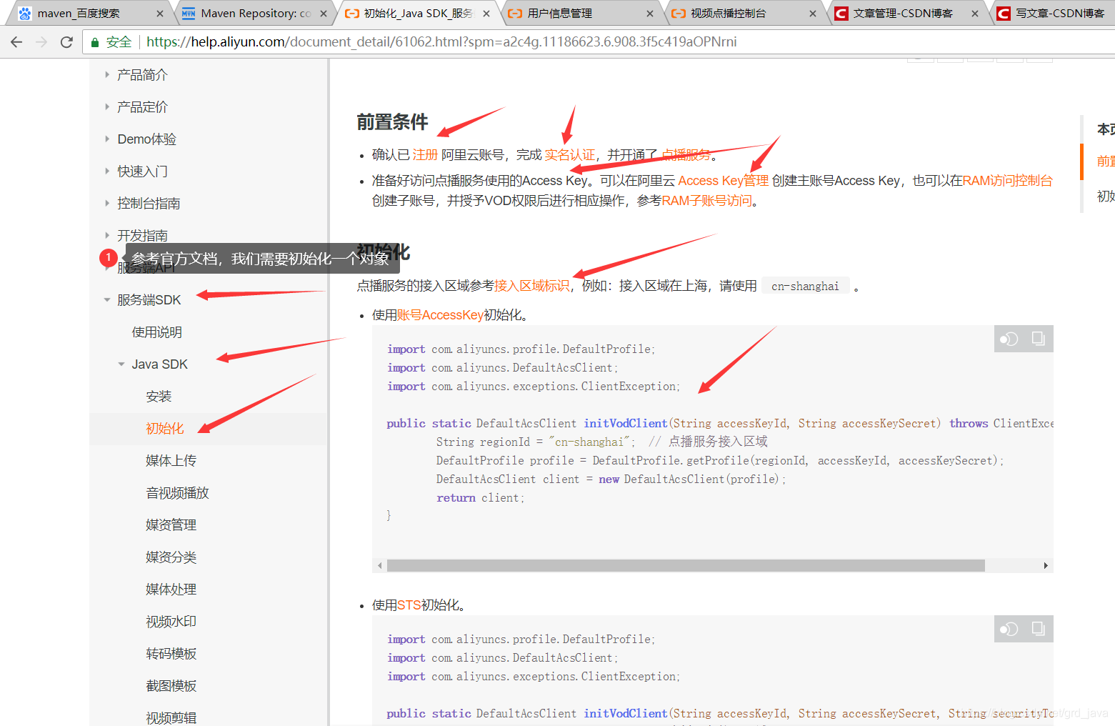
Task: Close the Maven Repository tab
Action: point(324,14)
